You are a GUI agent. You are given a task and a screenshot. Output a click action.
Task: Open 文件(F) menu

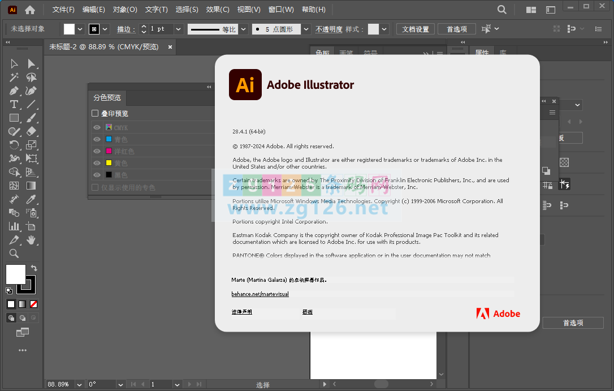click(63, 10)
